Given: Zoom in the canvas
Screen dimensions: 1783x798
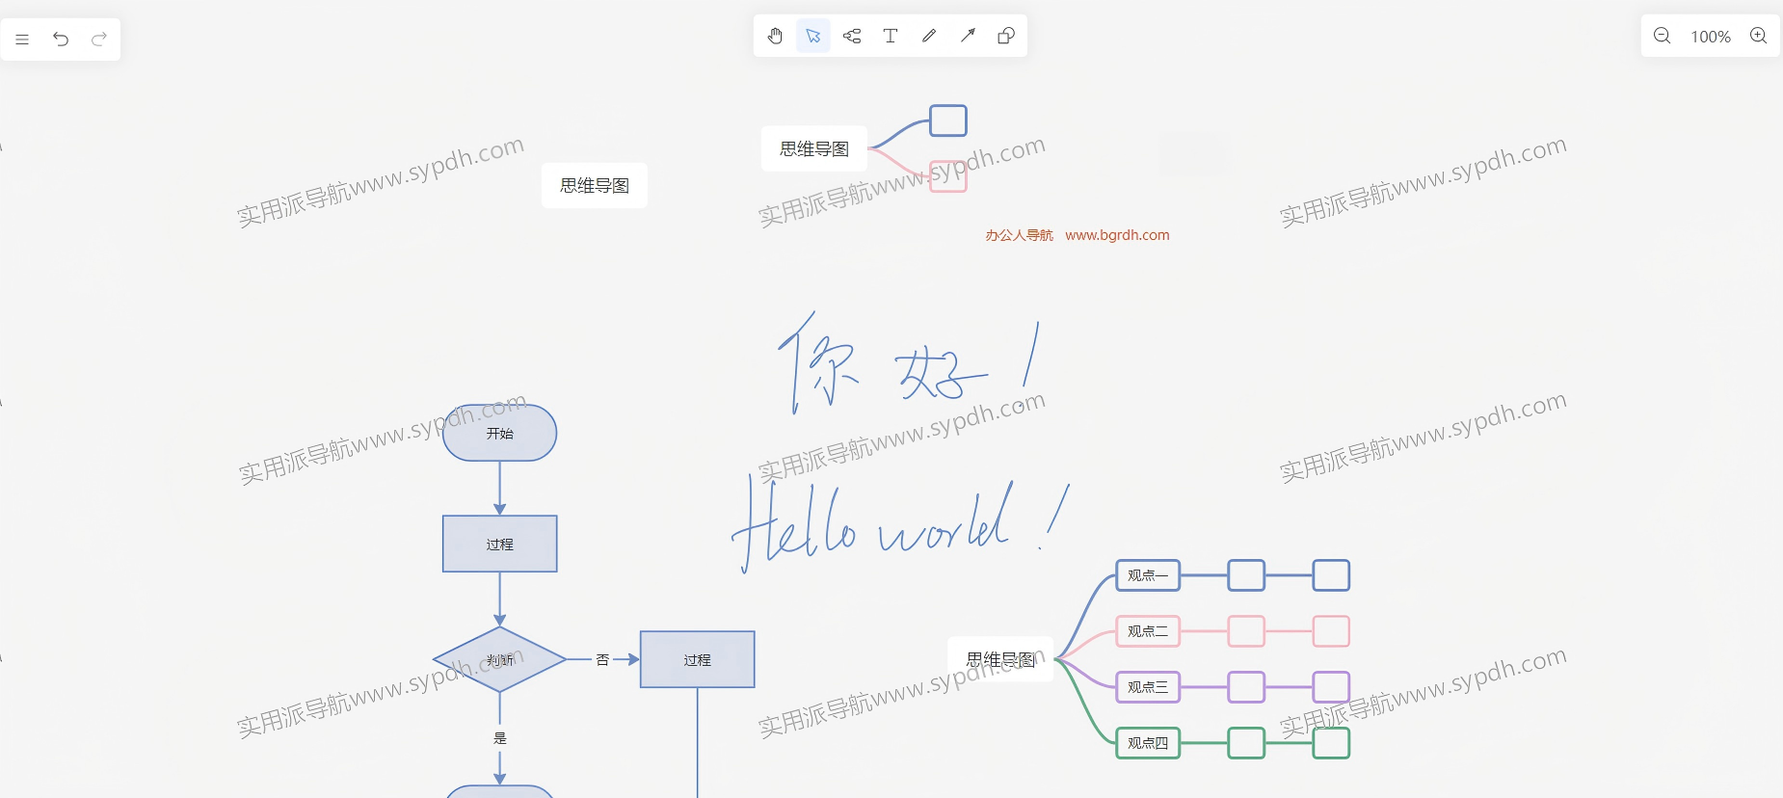Looking at the screenshot, I should (1759, 37).
